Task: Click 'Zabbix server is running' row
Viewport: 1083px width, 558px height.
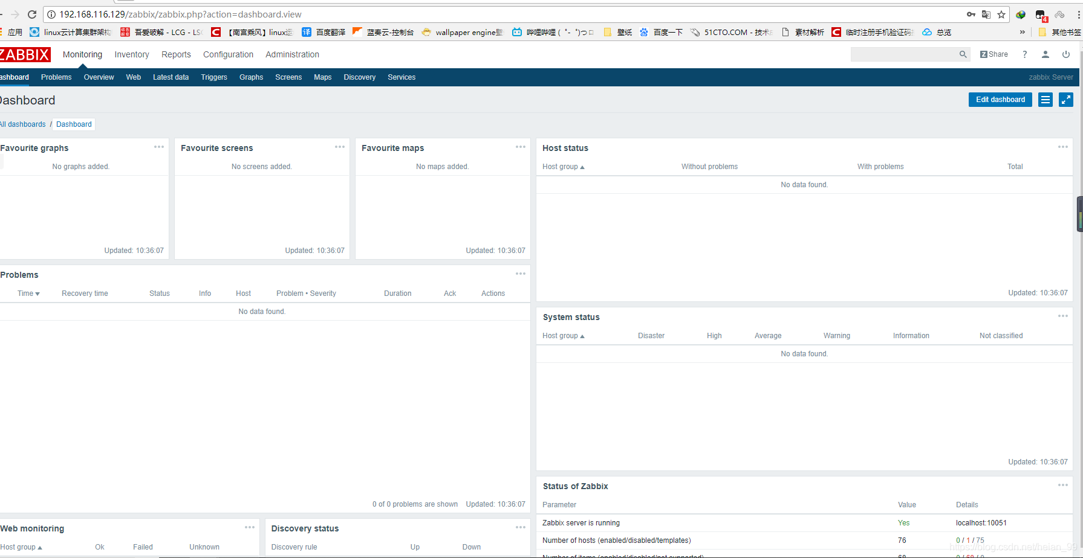Action: [x=804, y=523]
